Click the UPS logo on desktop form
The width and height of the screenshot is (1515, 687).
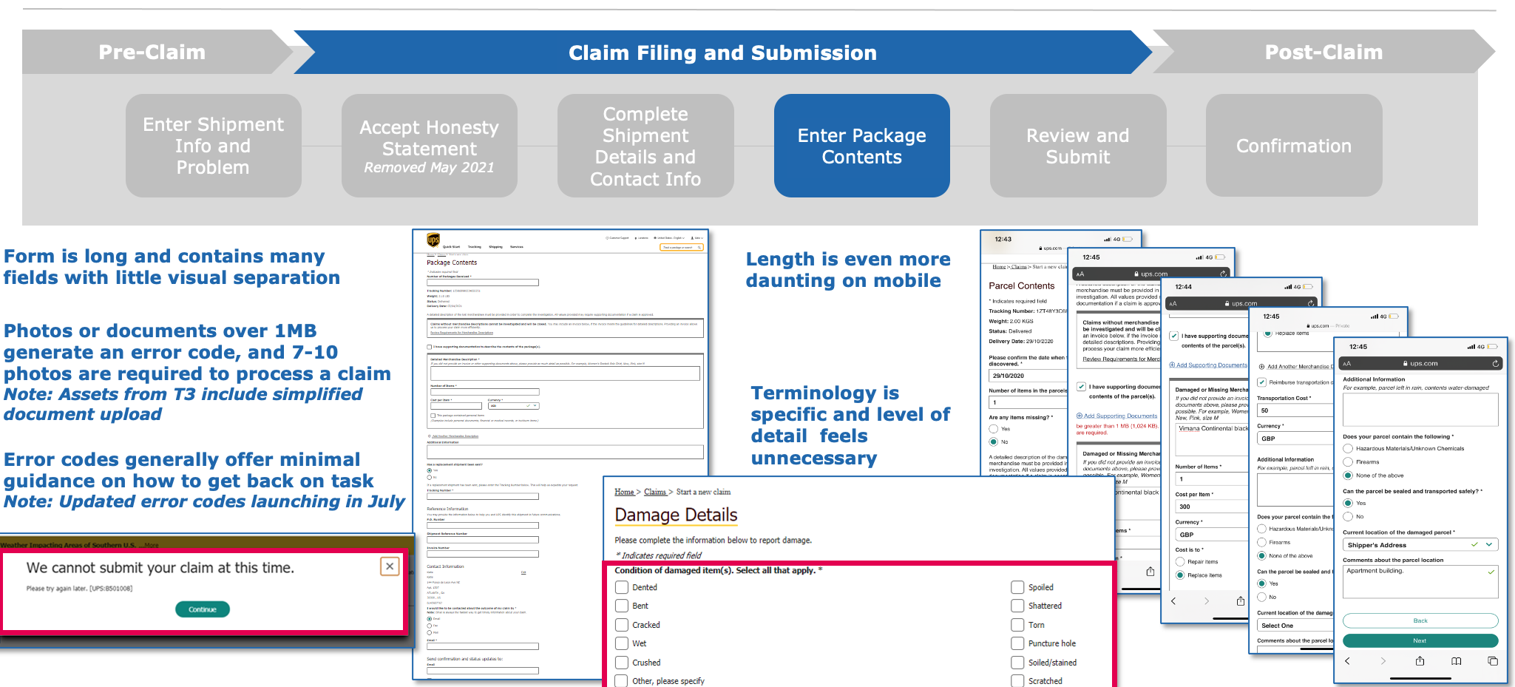pos(433,240)
